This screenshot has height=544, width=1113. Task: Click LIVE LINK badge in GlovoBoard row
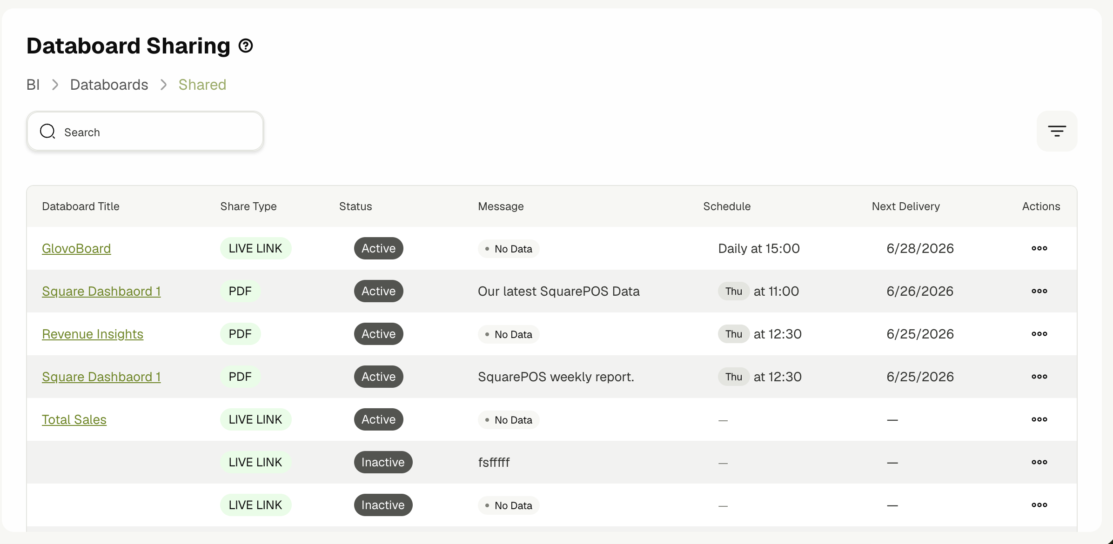pyautogui.click(x=255, y=248)
